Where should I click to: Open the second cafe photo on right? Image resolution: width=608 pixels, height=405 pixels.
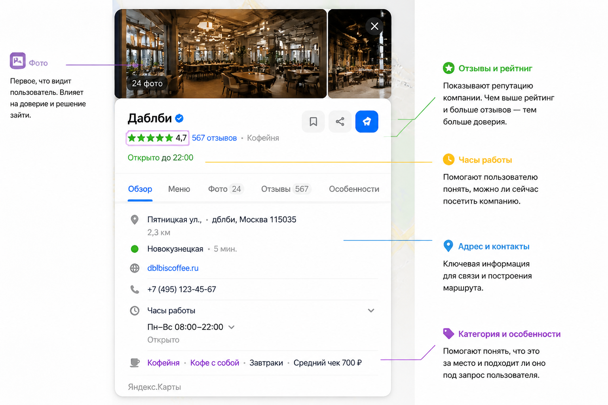[359, 54]
